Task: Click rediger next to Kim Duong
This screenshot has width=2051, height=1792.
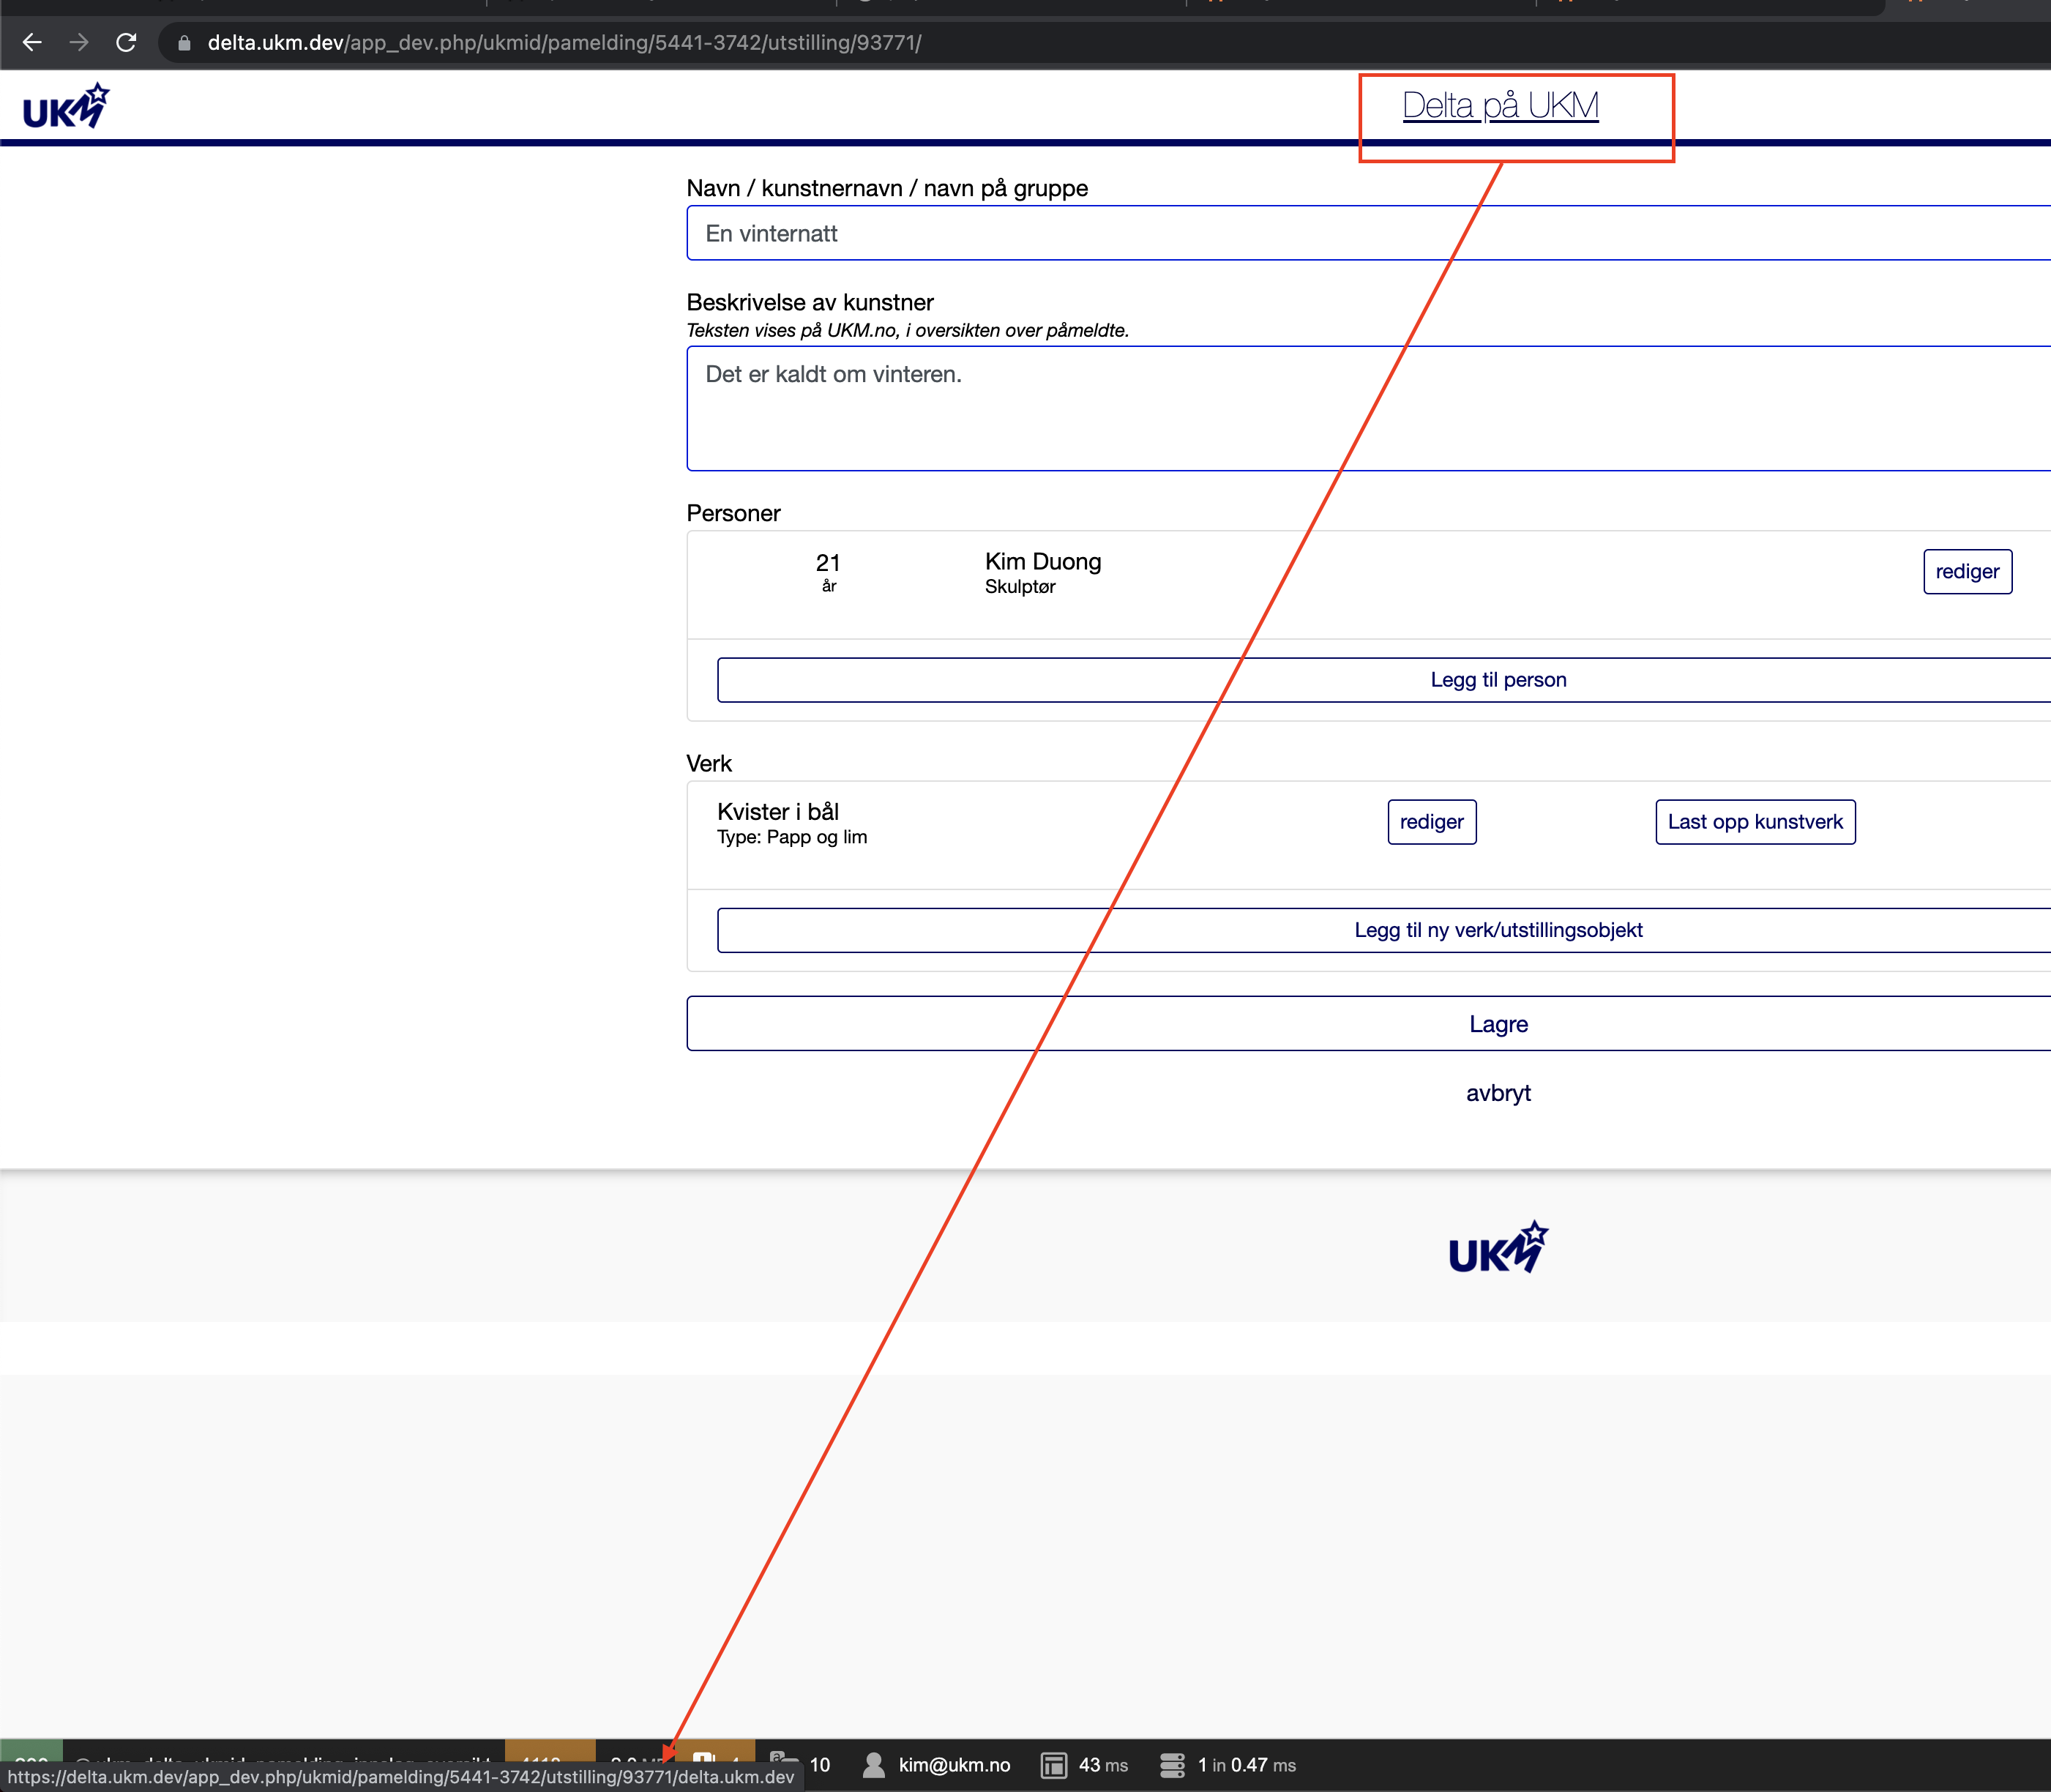Action: (1967, 571)
